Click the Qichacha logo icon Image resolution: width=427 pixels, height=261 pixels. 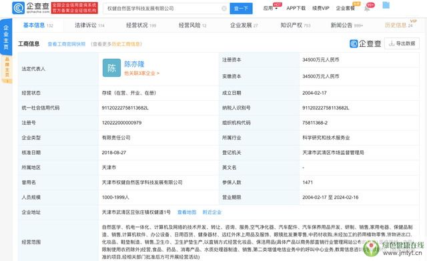(19, 8)
